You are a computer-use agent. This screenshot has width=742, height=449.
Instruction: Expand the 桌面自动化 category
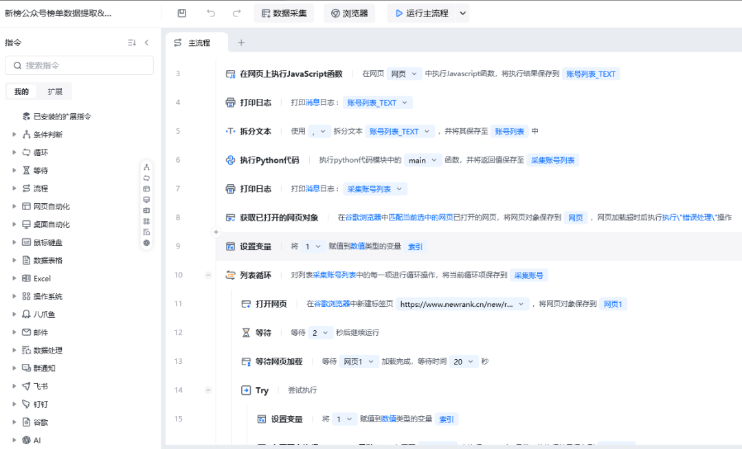point(14,224)
